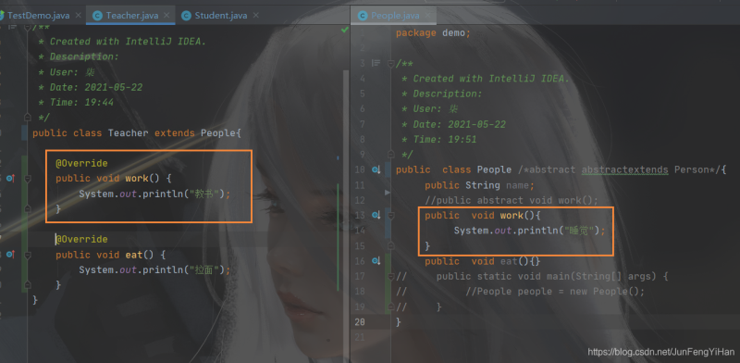Collapse the Teacher eat() method fold marker
This screenshot has height=363, width=740.
[28, 255]
